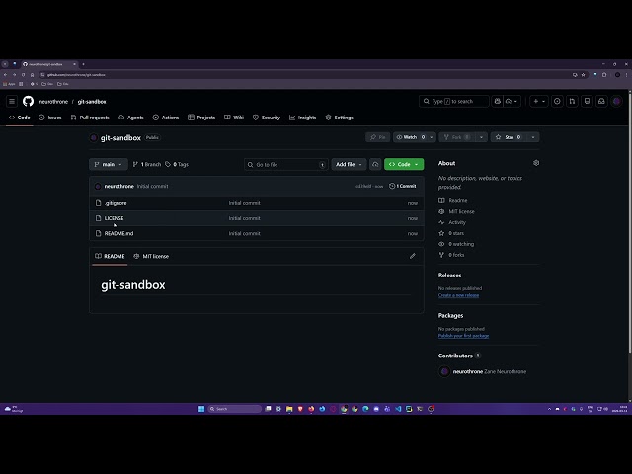Screen dimensions: 632x474
Task: Open the Add file dropdown
Action: pos(349,165)
